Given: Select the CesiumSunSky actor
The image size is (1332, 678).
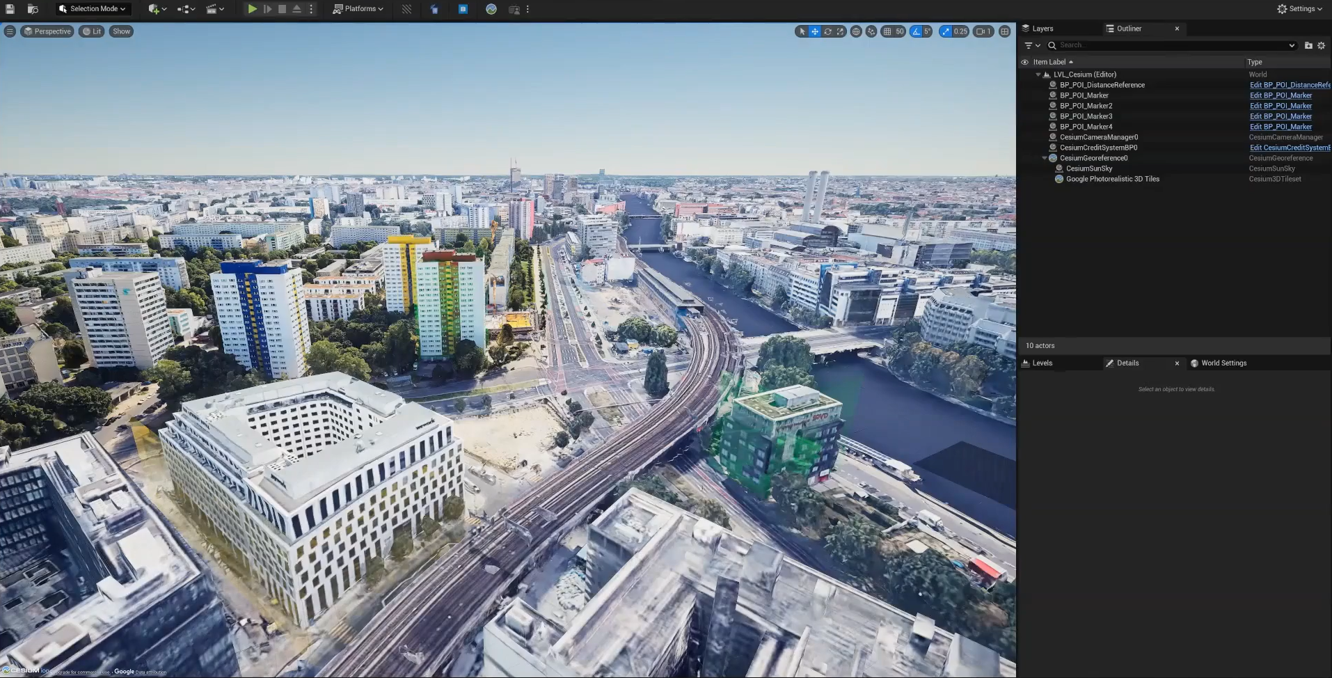Looking at the screenshot, I should 1089,168.
